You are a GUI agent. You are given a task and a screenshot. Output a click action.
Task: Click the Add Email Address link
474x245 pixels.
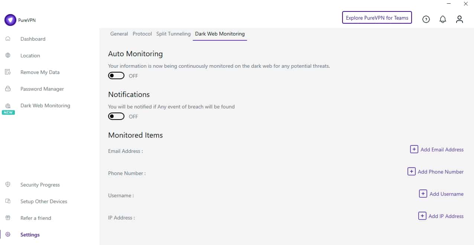click(x=442, y=150)
